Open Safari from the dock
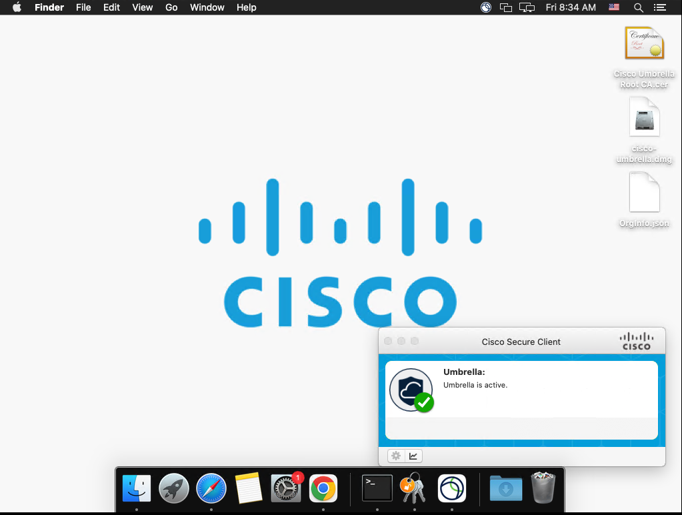This screenshot has width=682, height=515. pos(211,488)
